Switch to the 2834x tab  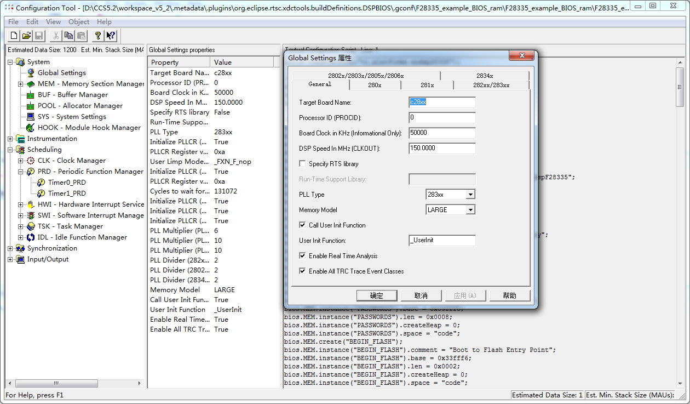pos(485,76)
